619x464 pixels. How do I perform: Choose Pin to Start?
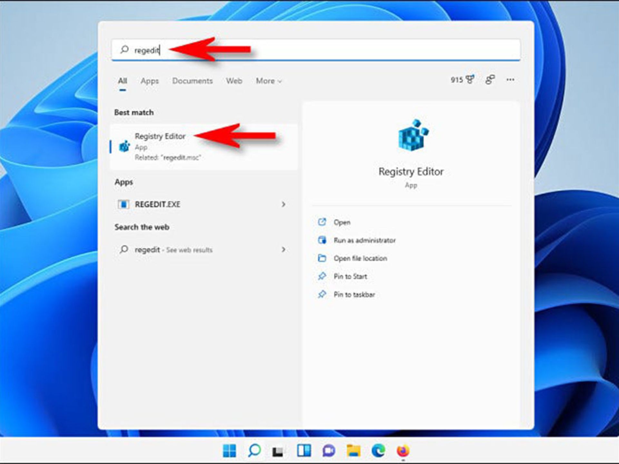pyautogui.click(x=350, y=276)
